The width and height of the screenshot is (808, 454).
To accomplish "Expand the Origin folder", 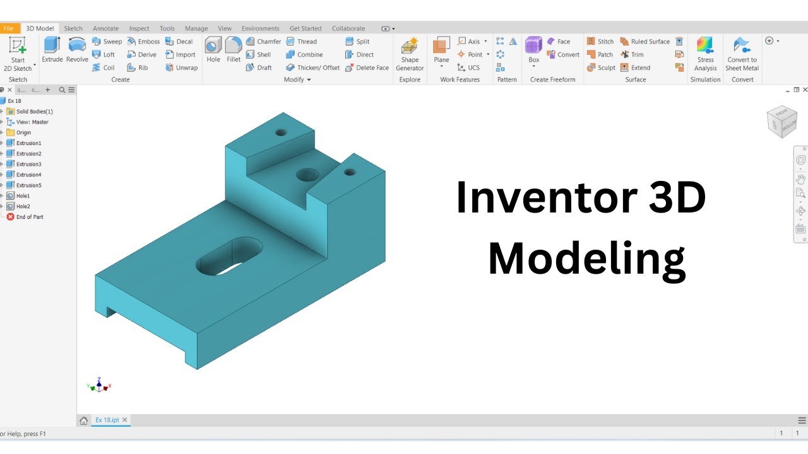I will pyautogui.click(x=2, y=132).
